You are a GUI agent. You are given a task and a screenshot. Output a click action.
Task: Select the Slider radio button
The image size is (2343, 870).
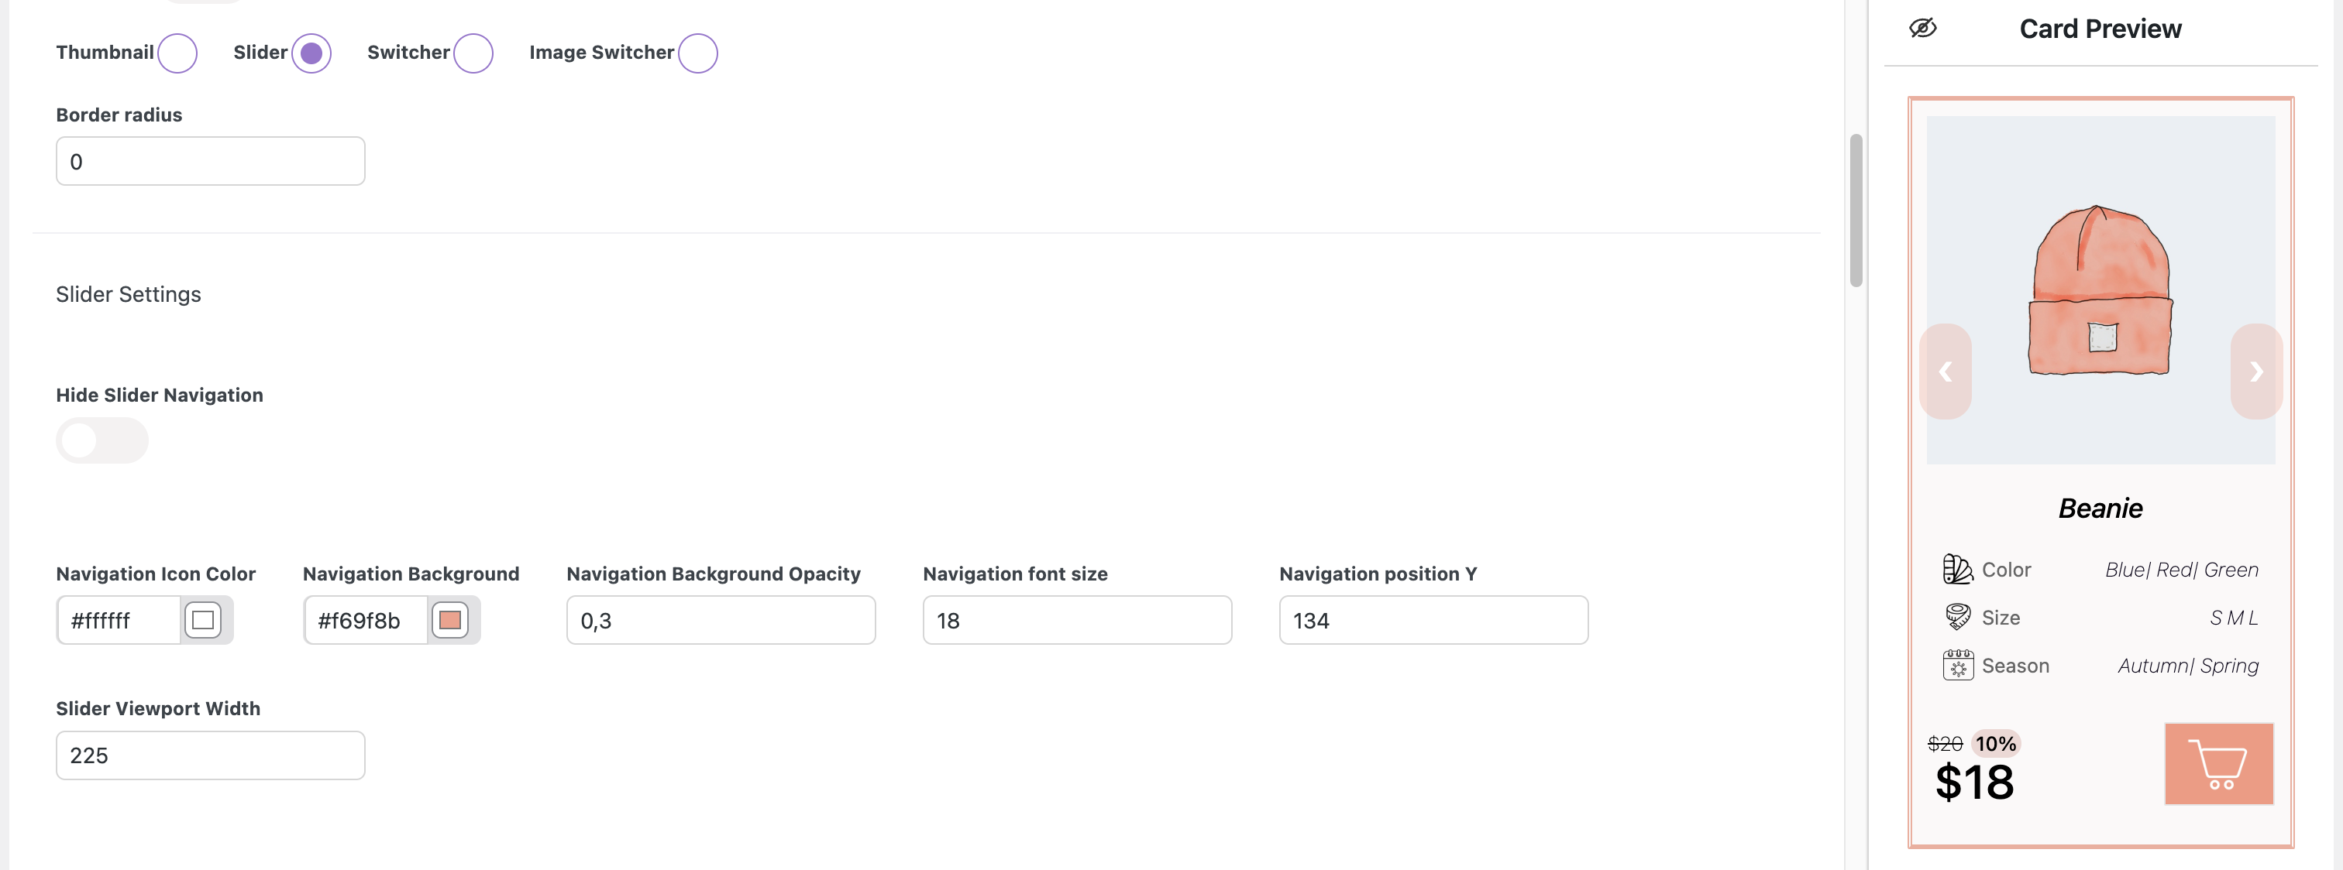pyautogui.click(x=311, y=53)
